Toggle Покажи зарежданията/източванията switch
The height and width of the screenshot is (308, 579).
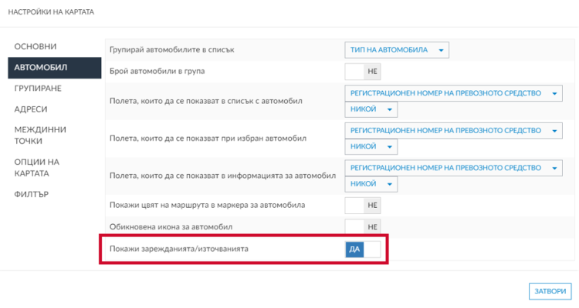point(363,249)
